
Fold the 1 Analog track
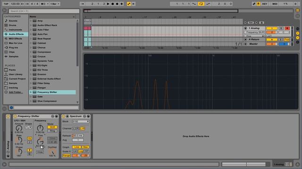coord(245,28)
